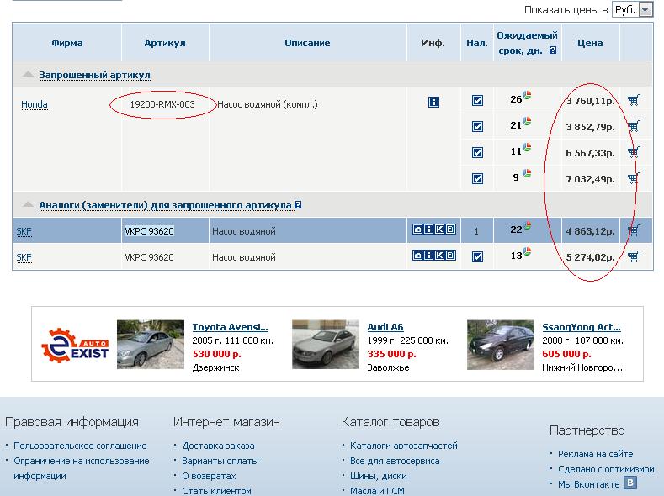Viewport: 664px width, 496px height.
Task: Toggle availability checkbox in the 7 032,49р. row
Action: (477, 178)
